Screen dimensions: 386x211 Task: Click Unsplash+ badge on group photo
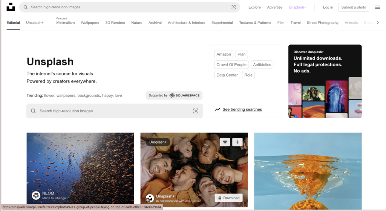coord(158,142)
